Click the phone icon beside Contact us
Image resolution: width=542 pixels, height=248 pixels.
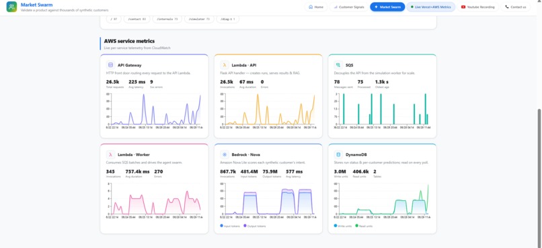pyautogui.click(x=507, y=7)
